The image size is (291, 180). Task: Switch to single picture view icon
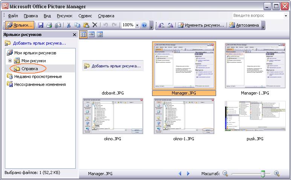[x=100, y=34]
